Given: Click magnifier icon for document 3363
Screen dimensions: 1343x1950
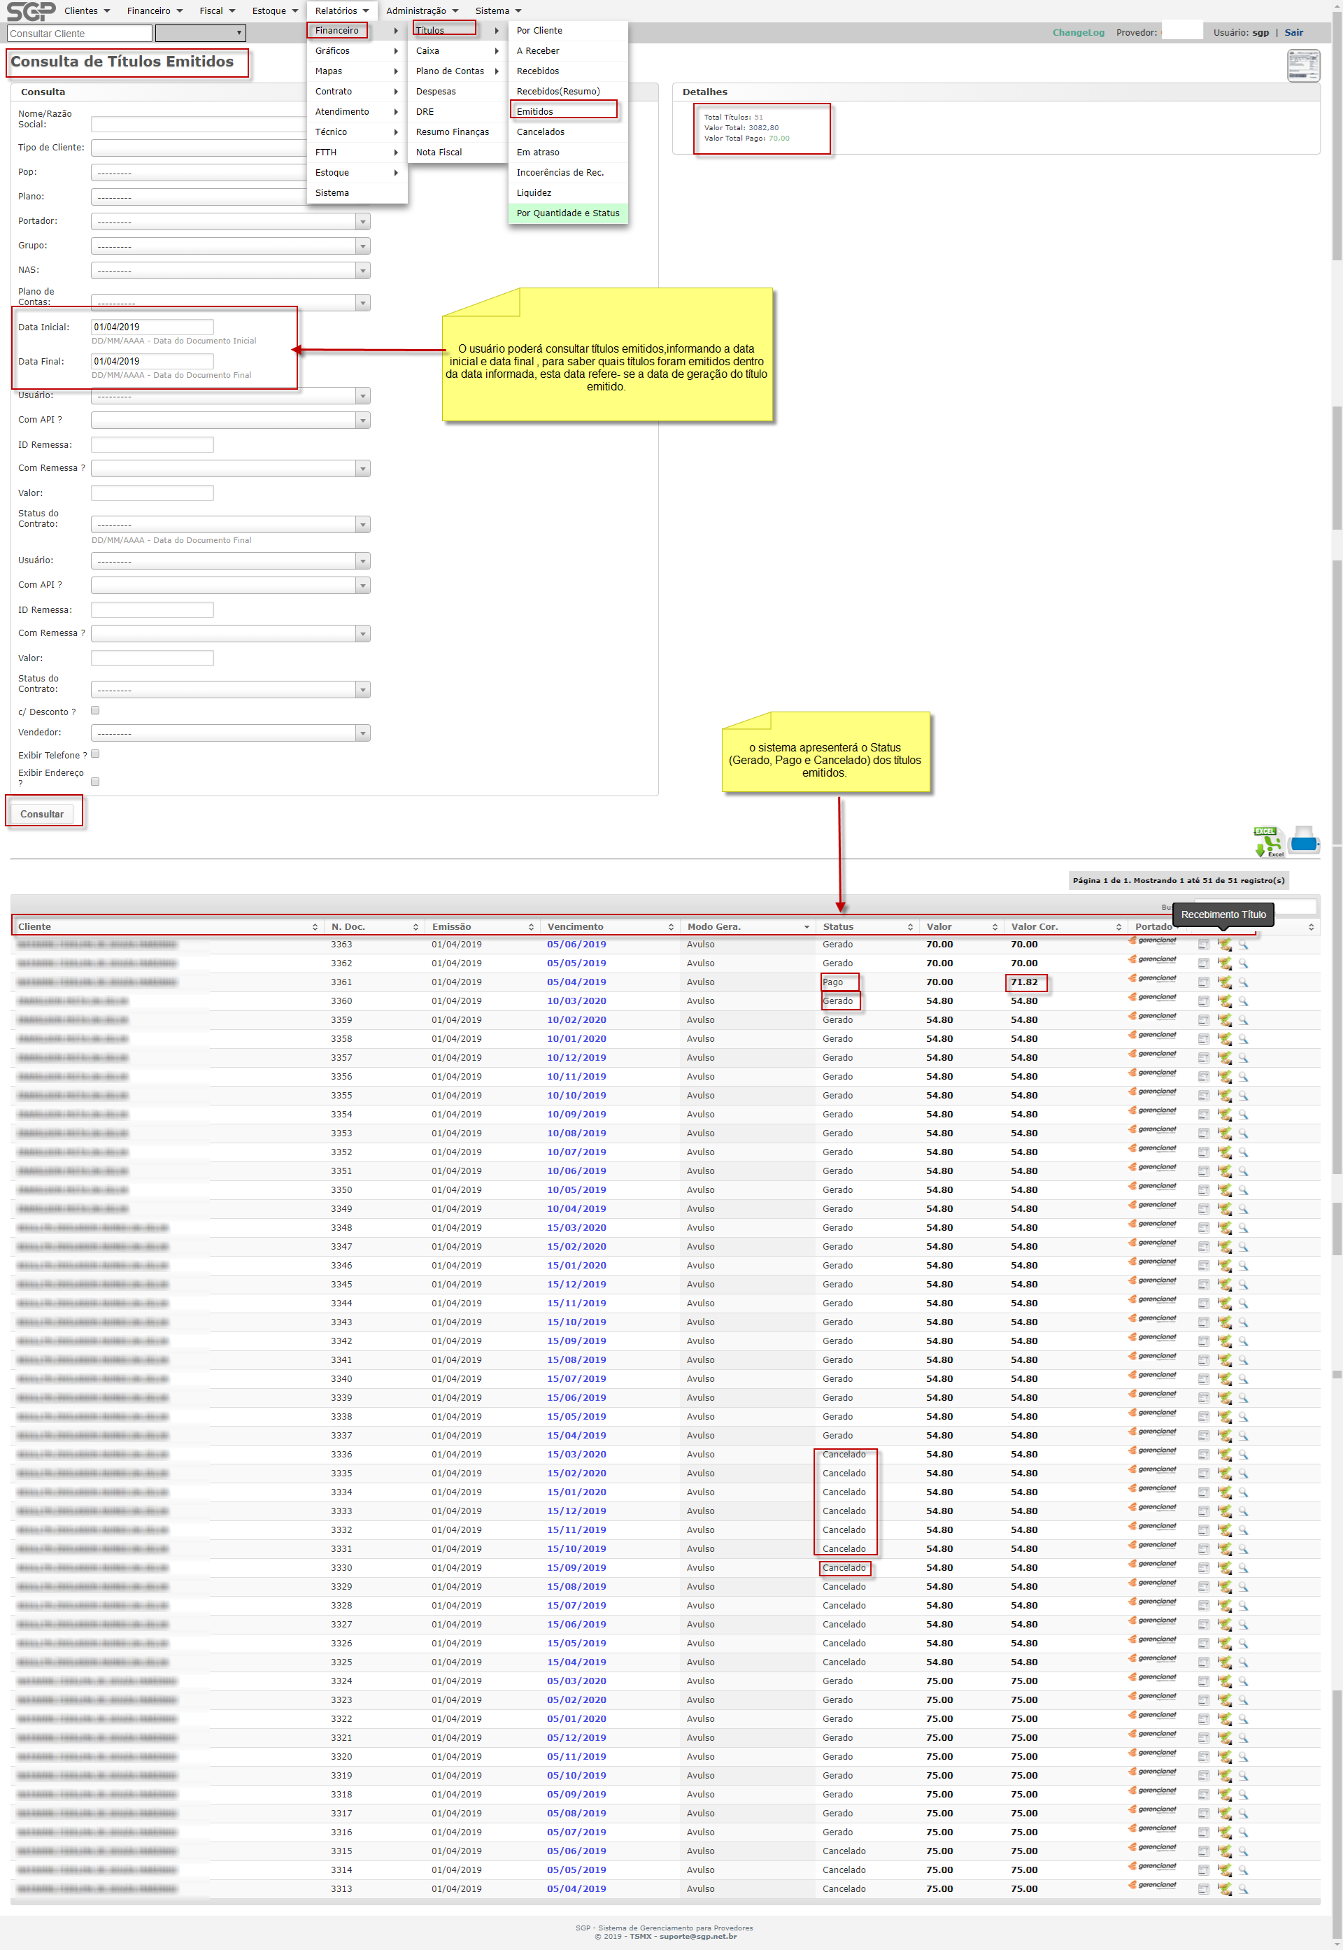Looking at the screenshot, I should coord(1243,945).
